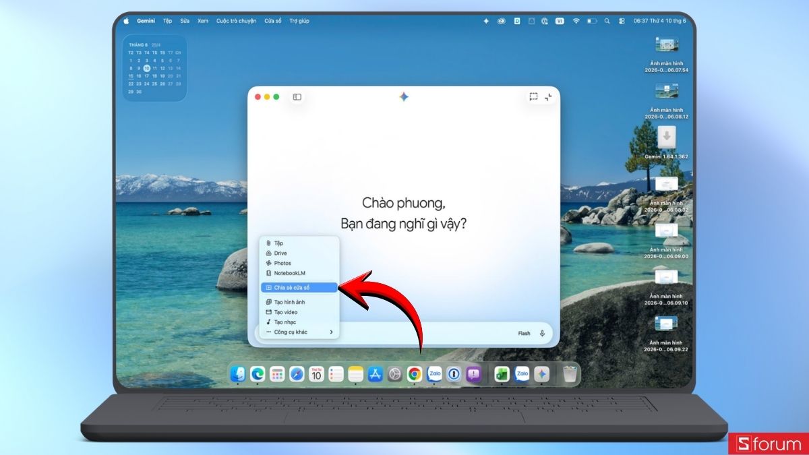809x455 pixels.
Task: Toggle the Gemini sidebar panel icon
Action: point(297,97)
